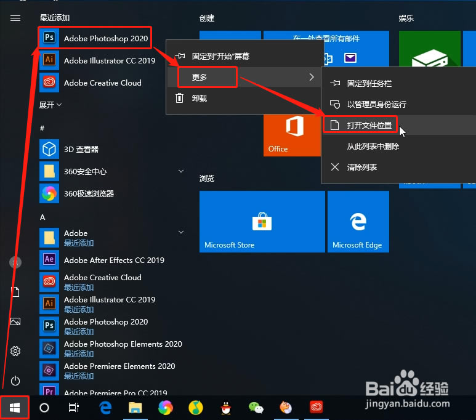Open File Explorer from the taskbar

135,408
